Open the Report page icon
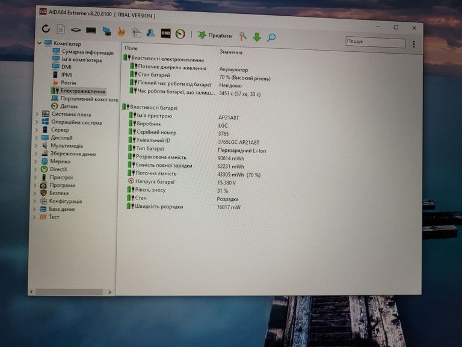The height and width of the screenshot is (347, 462). 61,29
